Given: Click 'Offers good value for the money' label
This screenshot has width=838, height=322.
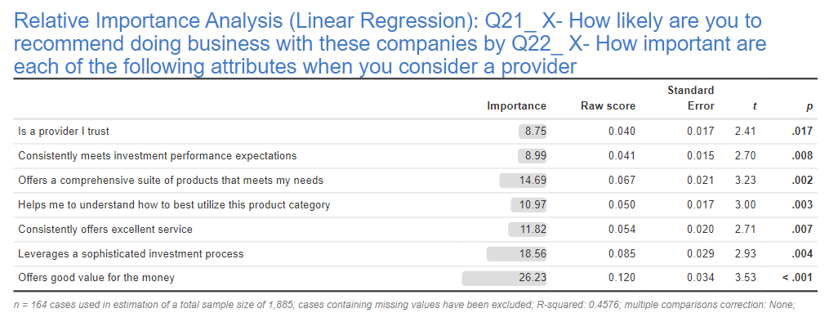Looking at the screenshot, I should tap(96, 278).
